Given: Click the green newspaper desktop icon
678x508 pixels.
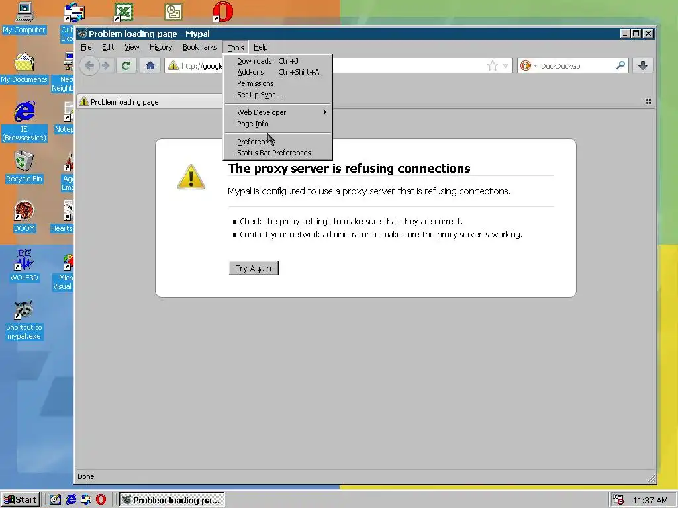Looking at the screenshot, I should click(173, 12).
